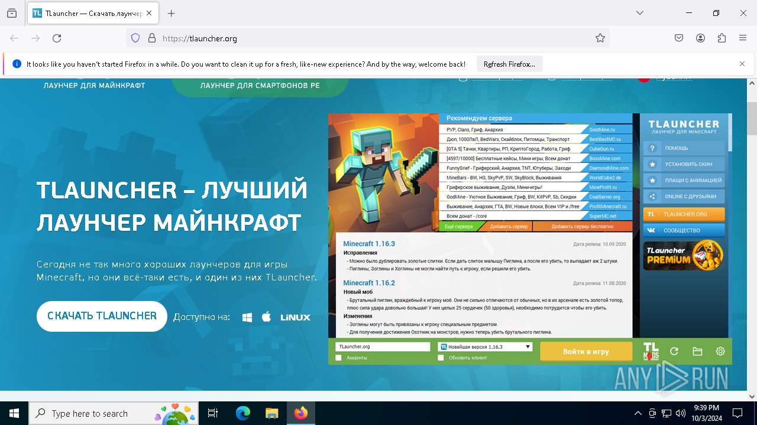Screen dimensions: 757x425
Task: Choose the Linux platform logo
Action: [x=295, y=318]
